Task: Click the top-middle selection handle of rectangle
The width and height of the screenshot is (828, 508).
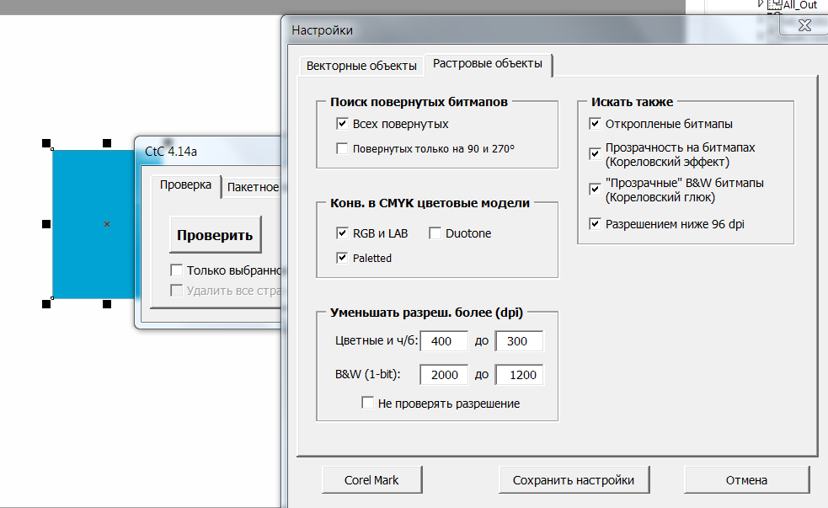Action: (107, 143)
